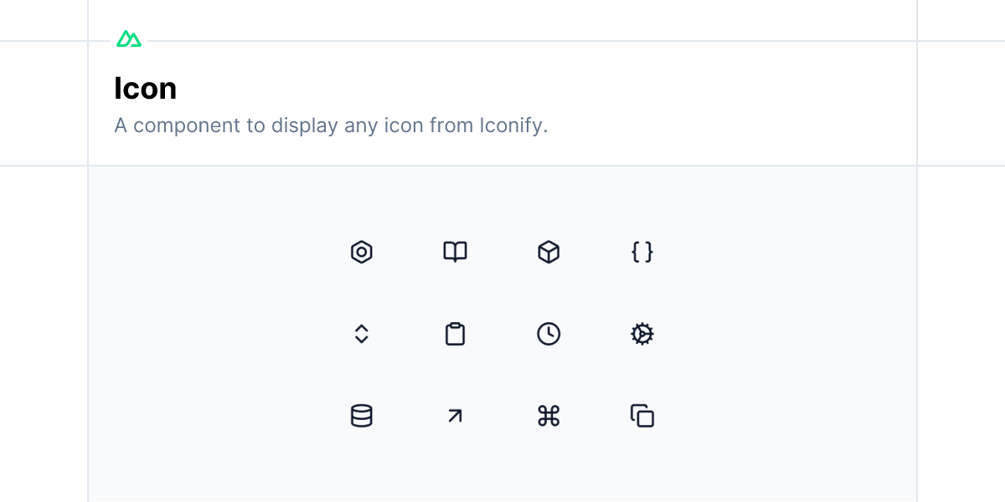This screenshot has width=1005, height=502.
Task: Click the green Nuxt logo
Action: (x=129, y=39)
